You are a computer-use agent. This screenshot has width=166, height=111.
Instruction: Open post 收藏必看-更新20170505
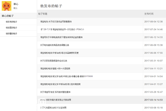tap(66, 76)
